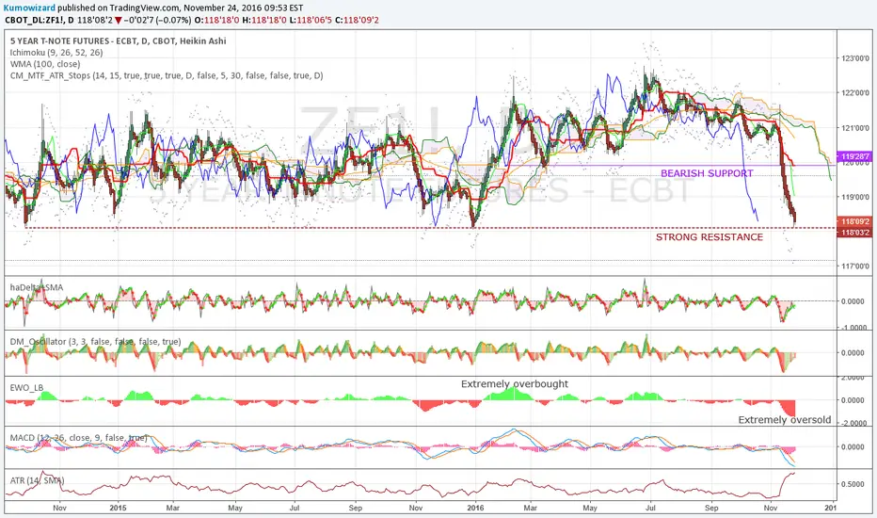Viewport: 877px width, 518px height.
Task: Click the Extremely oversold annotation
Action: tap(784, 420)
